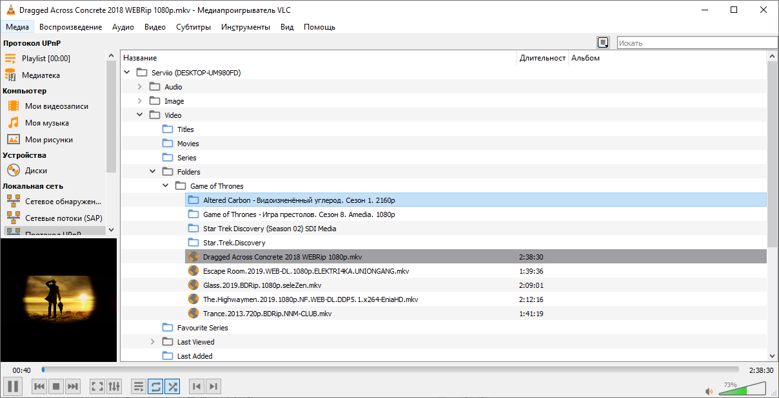Viewport: 779px width, 398px height.
Task: Open the Инструменты menu
Action: [x=245, y=27]
